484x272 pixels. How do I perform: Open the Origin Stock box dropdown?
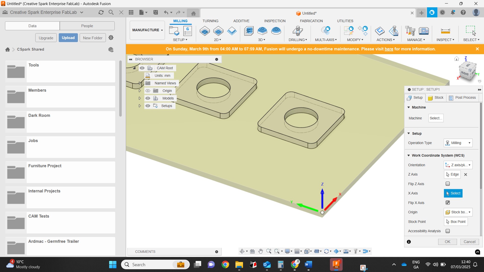458,212
